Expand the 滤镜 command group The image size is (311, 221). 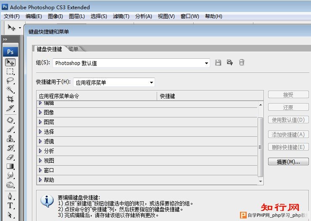point(40,141)
